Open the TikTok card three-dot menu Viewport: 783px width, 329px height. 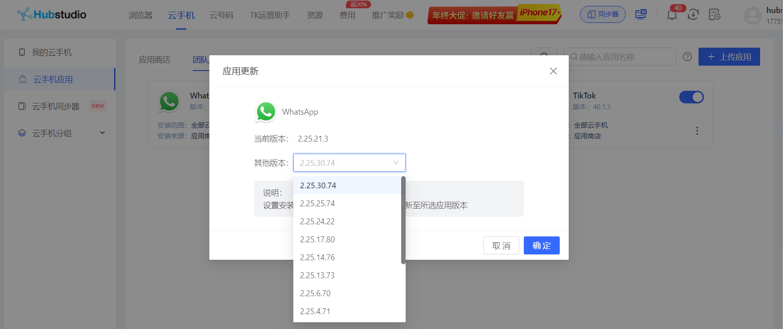[x=697, y=131]
